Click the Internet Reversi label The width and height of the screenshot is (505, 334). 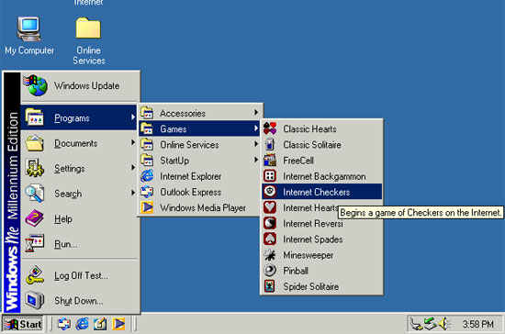click(x=313, y=224)
